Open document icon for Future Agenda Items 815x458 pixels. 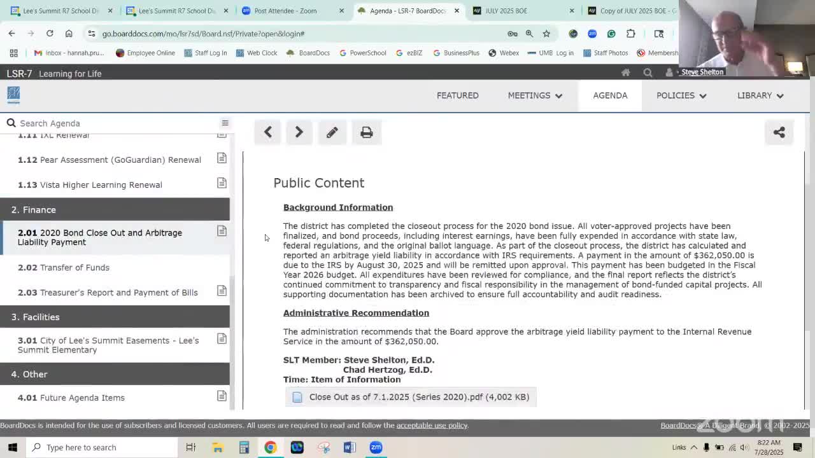pyautogui.click(x=222, y=396)
